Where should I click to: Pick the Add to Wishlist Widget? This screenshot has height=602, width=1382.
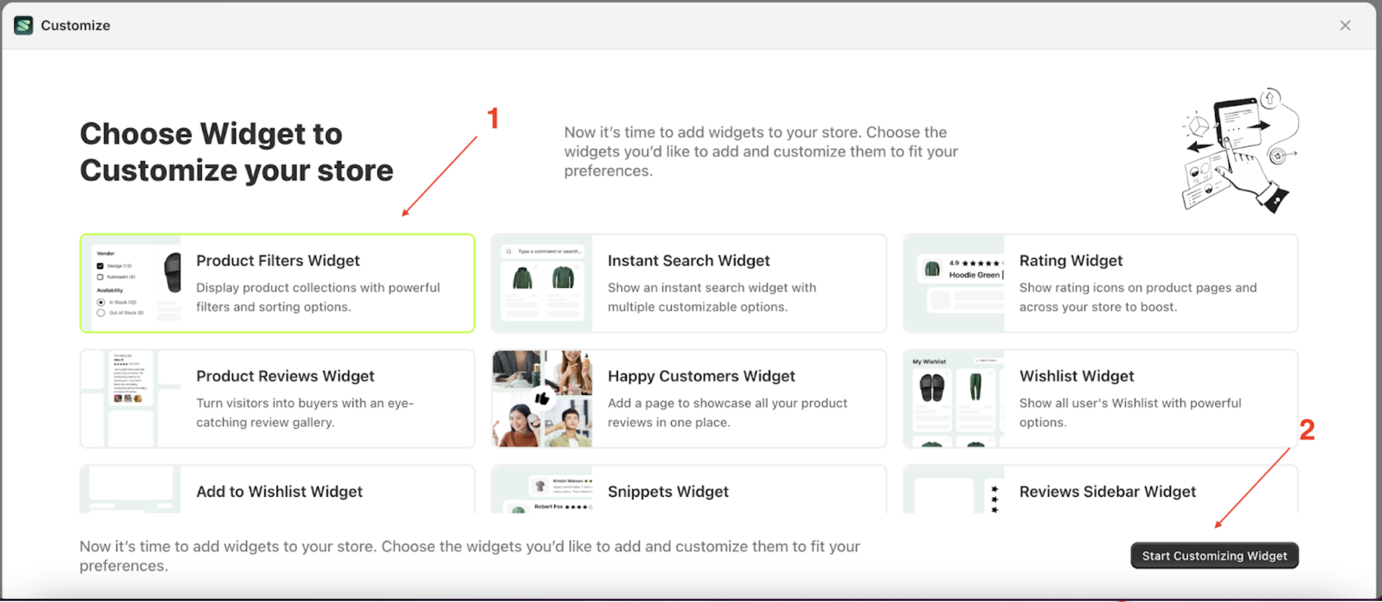tap(279, 491)
